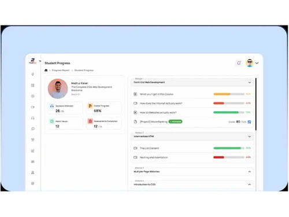The width and height of the screenshot is (289, 217).
Task: Click the green progress bar for How do Websites
Action: point(229,112)
